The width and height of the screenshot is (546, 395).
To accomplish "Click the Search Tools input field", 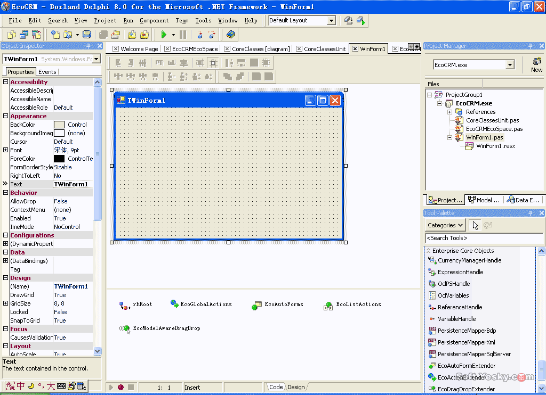I will [x=484, y=238].
